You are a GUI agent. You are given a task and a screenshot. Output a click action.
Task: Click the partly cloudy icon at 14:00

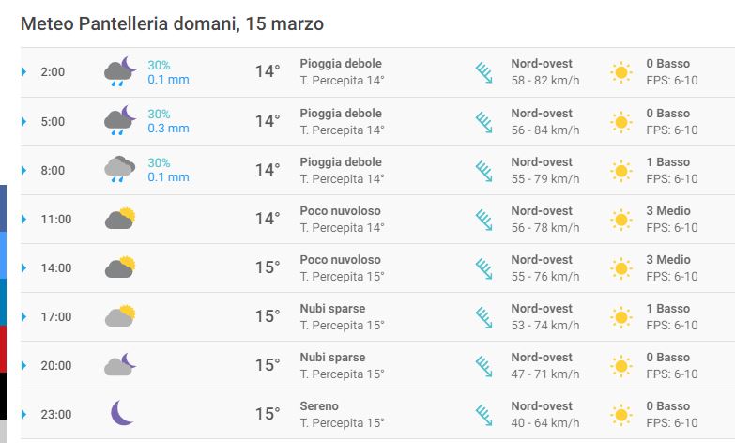tap(120, 267)
